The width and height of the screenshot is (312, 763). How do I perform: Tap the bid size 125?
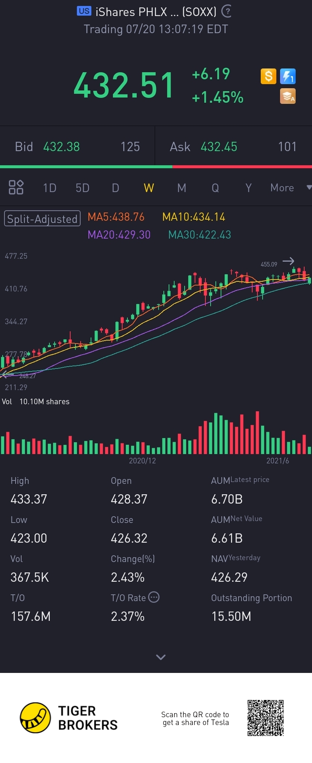pos(130,147)
